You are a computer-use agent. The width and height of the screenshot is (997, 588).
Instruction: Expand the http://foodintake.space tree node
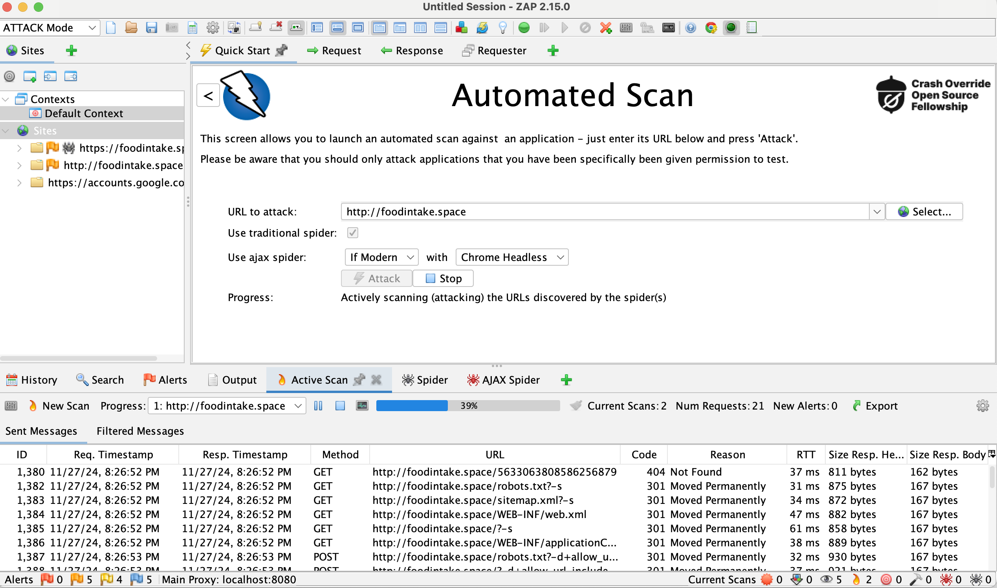[x=19, y=165]
